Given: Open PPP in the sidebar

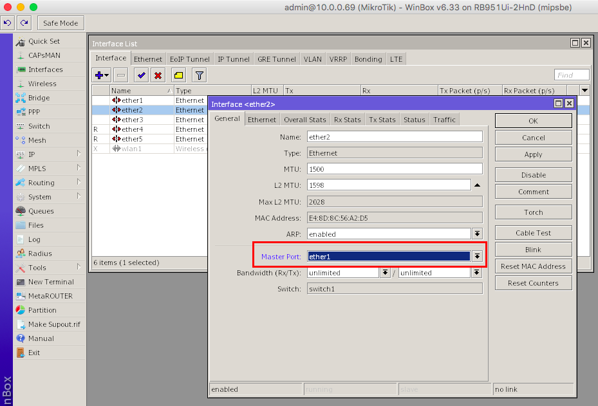Looking at the screenshot, I should pyautogui.click(x=33, y=112).
